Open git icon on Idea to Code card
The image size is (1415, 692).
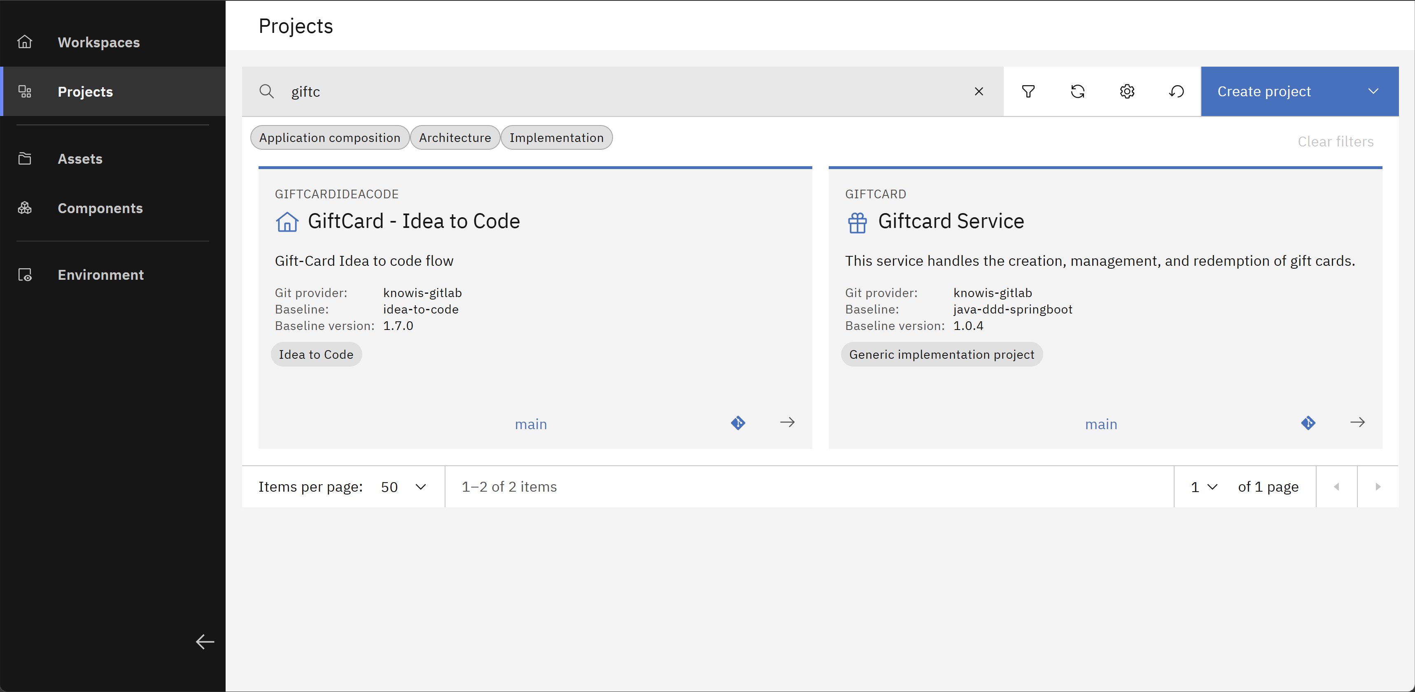click(738, 423)
